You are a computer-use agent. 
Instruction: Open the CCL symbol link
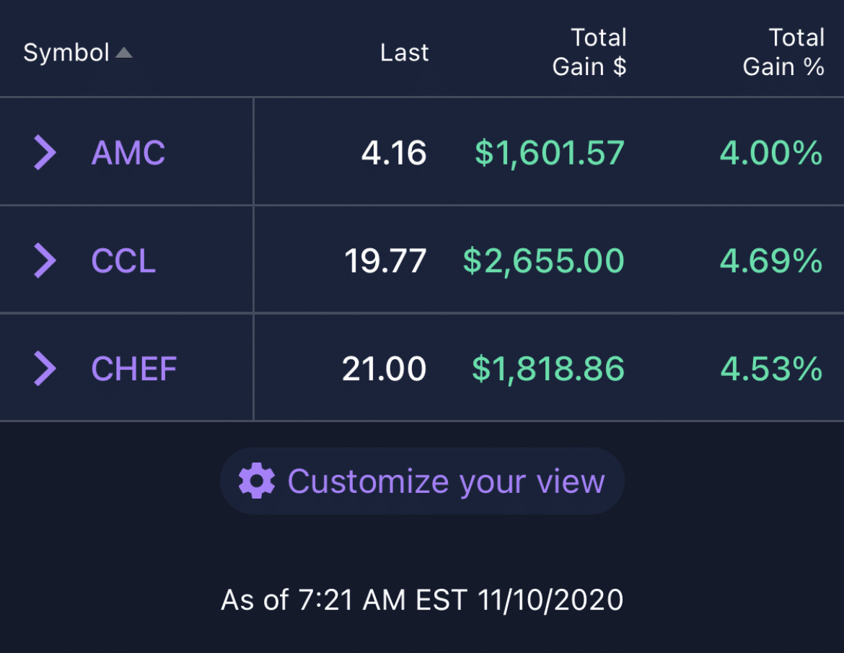123,260
